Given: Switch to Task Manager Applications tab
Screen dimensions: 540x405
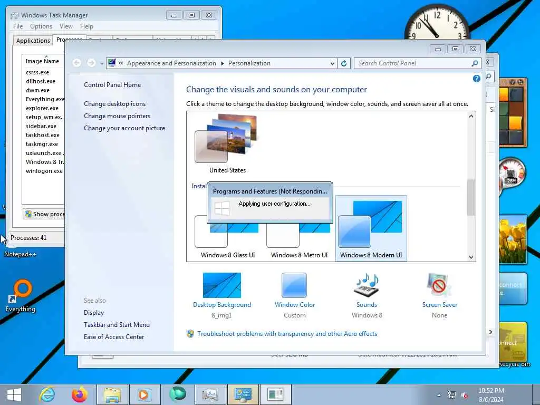Looking at the screenshot, I should click(33, 41).
